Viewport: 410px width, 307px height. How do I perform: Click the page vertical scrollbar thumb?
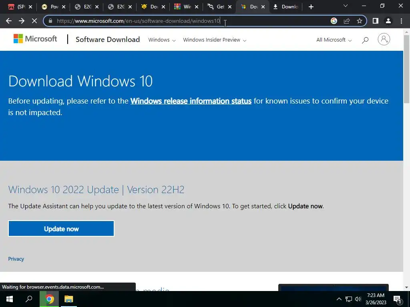pyautogui.click(x=407, y=69)
